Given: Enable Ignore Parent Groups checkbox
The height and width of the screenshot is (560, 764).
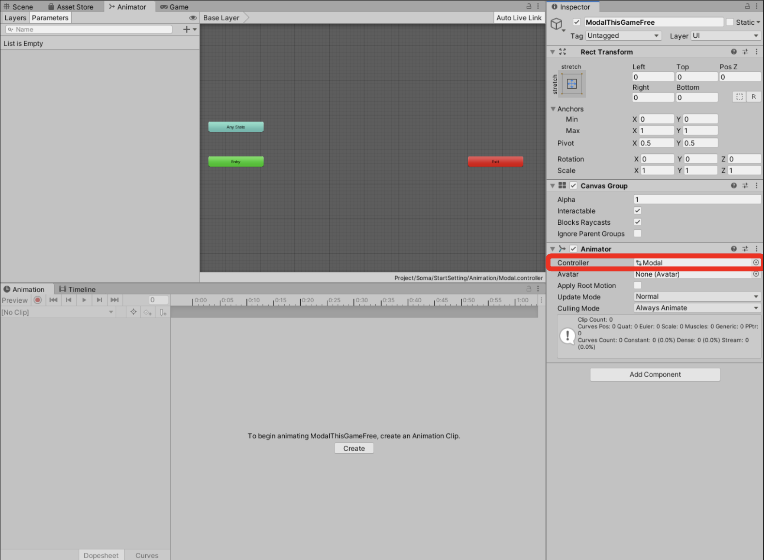Looking at the screenshot, I should (638, 233).
